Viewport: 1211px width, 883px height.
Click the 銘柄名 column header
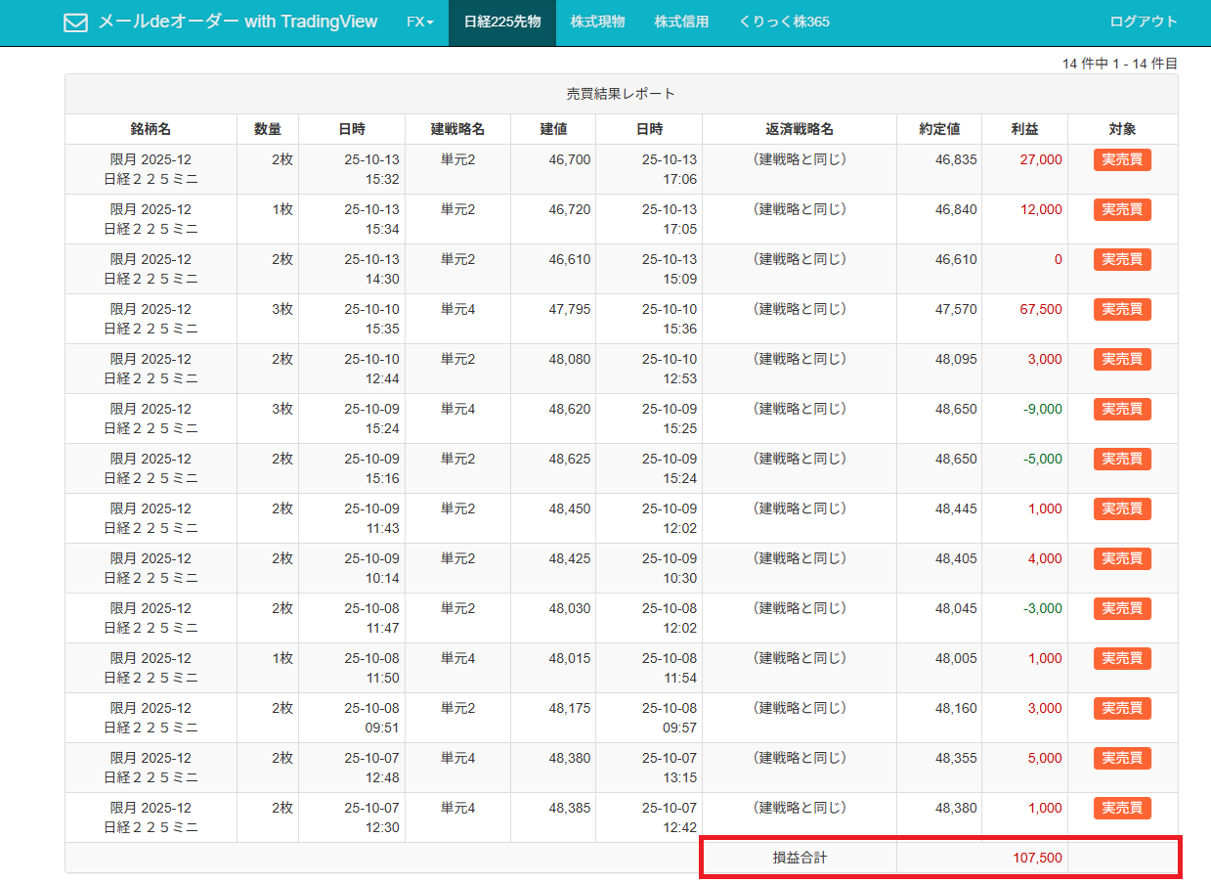click(x=151, y=129)
